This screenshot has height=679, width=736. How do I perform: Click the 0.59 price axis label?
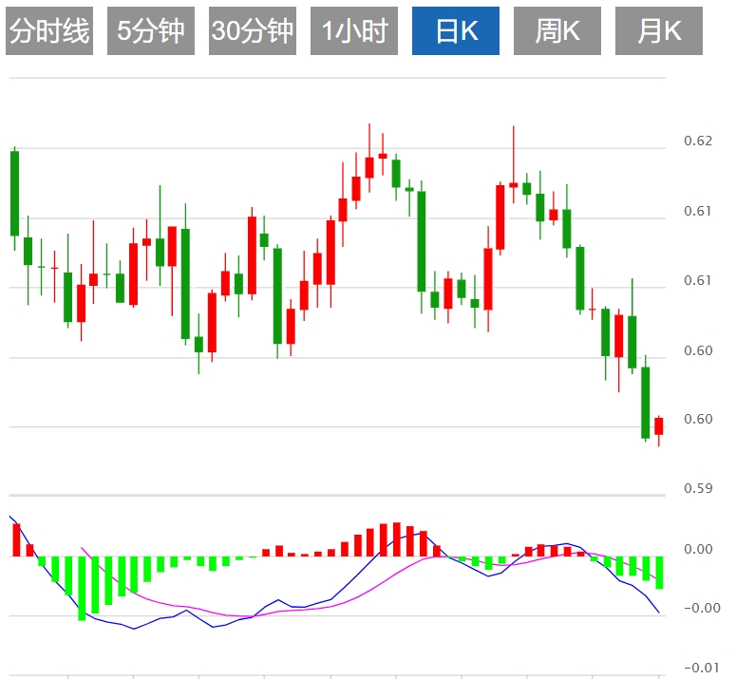coord(698,489)
